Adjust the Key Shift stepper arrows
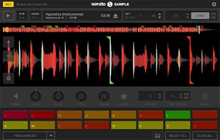Screen dimensions: 220x140 coord(160,96)
